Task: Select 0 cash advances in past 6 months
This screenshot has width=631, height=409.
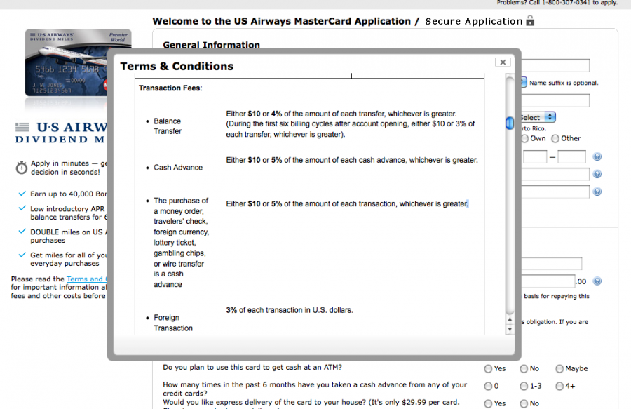Action: [x=488, y=386]
